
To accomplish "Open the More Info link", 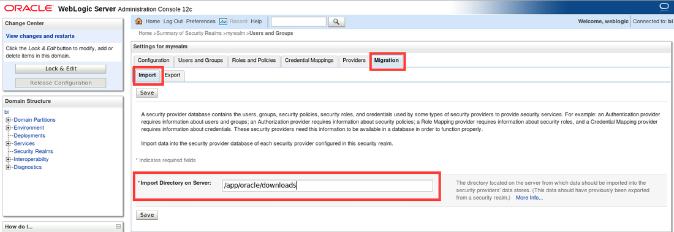I will tap(529, 198).
